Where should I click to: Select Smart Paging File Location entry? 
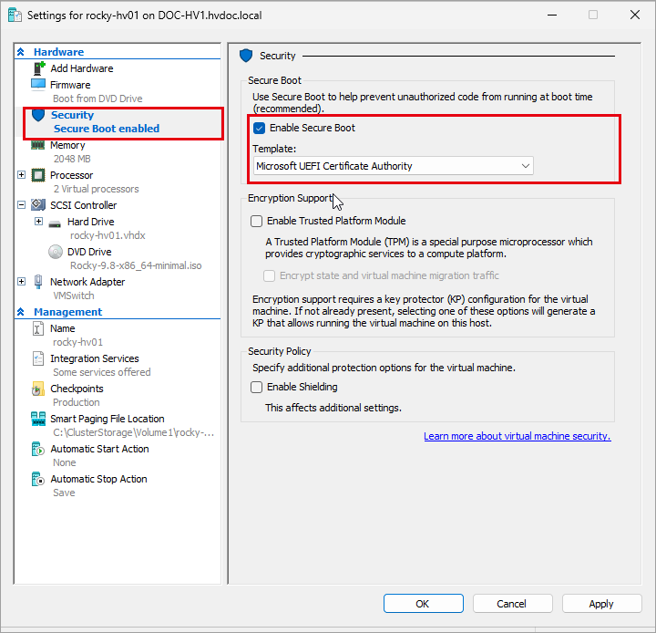coord(108,419)
